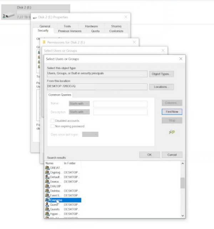Open the Locations button

[162, 87]
